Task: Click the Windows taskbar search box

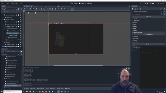Action: coord(13,92)
